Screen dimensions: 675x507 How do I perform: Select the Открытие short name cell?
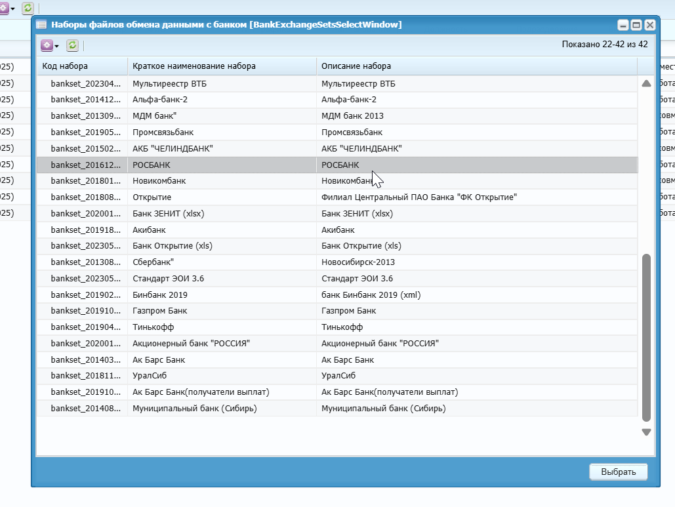pos(222,197)
